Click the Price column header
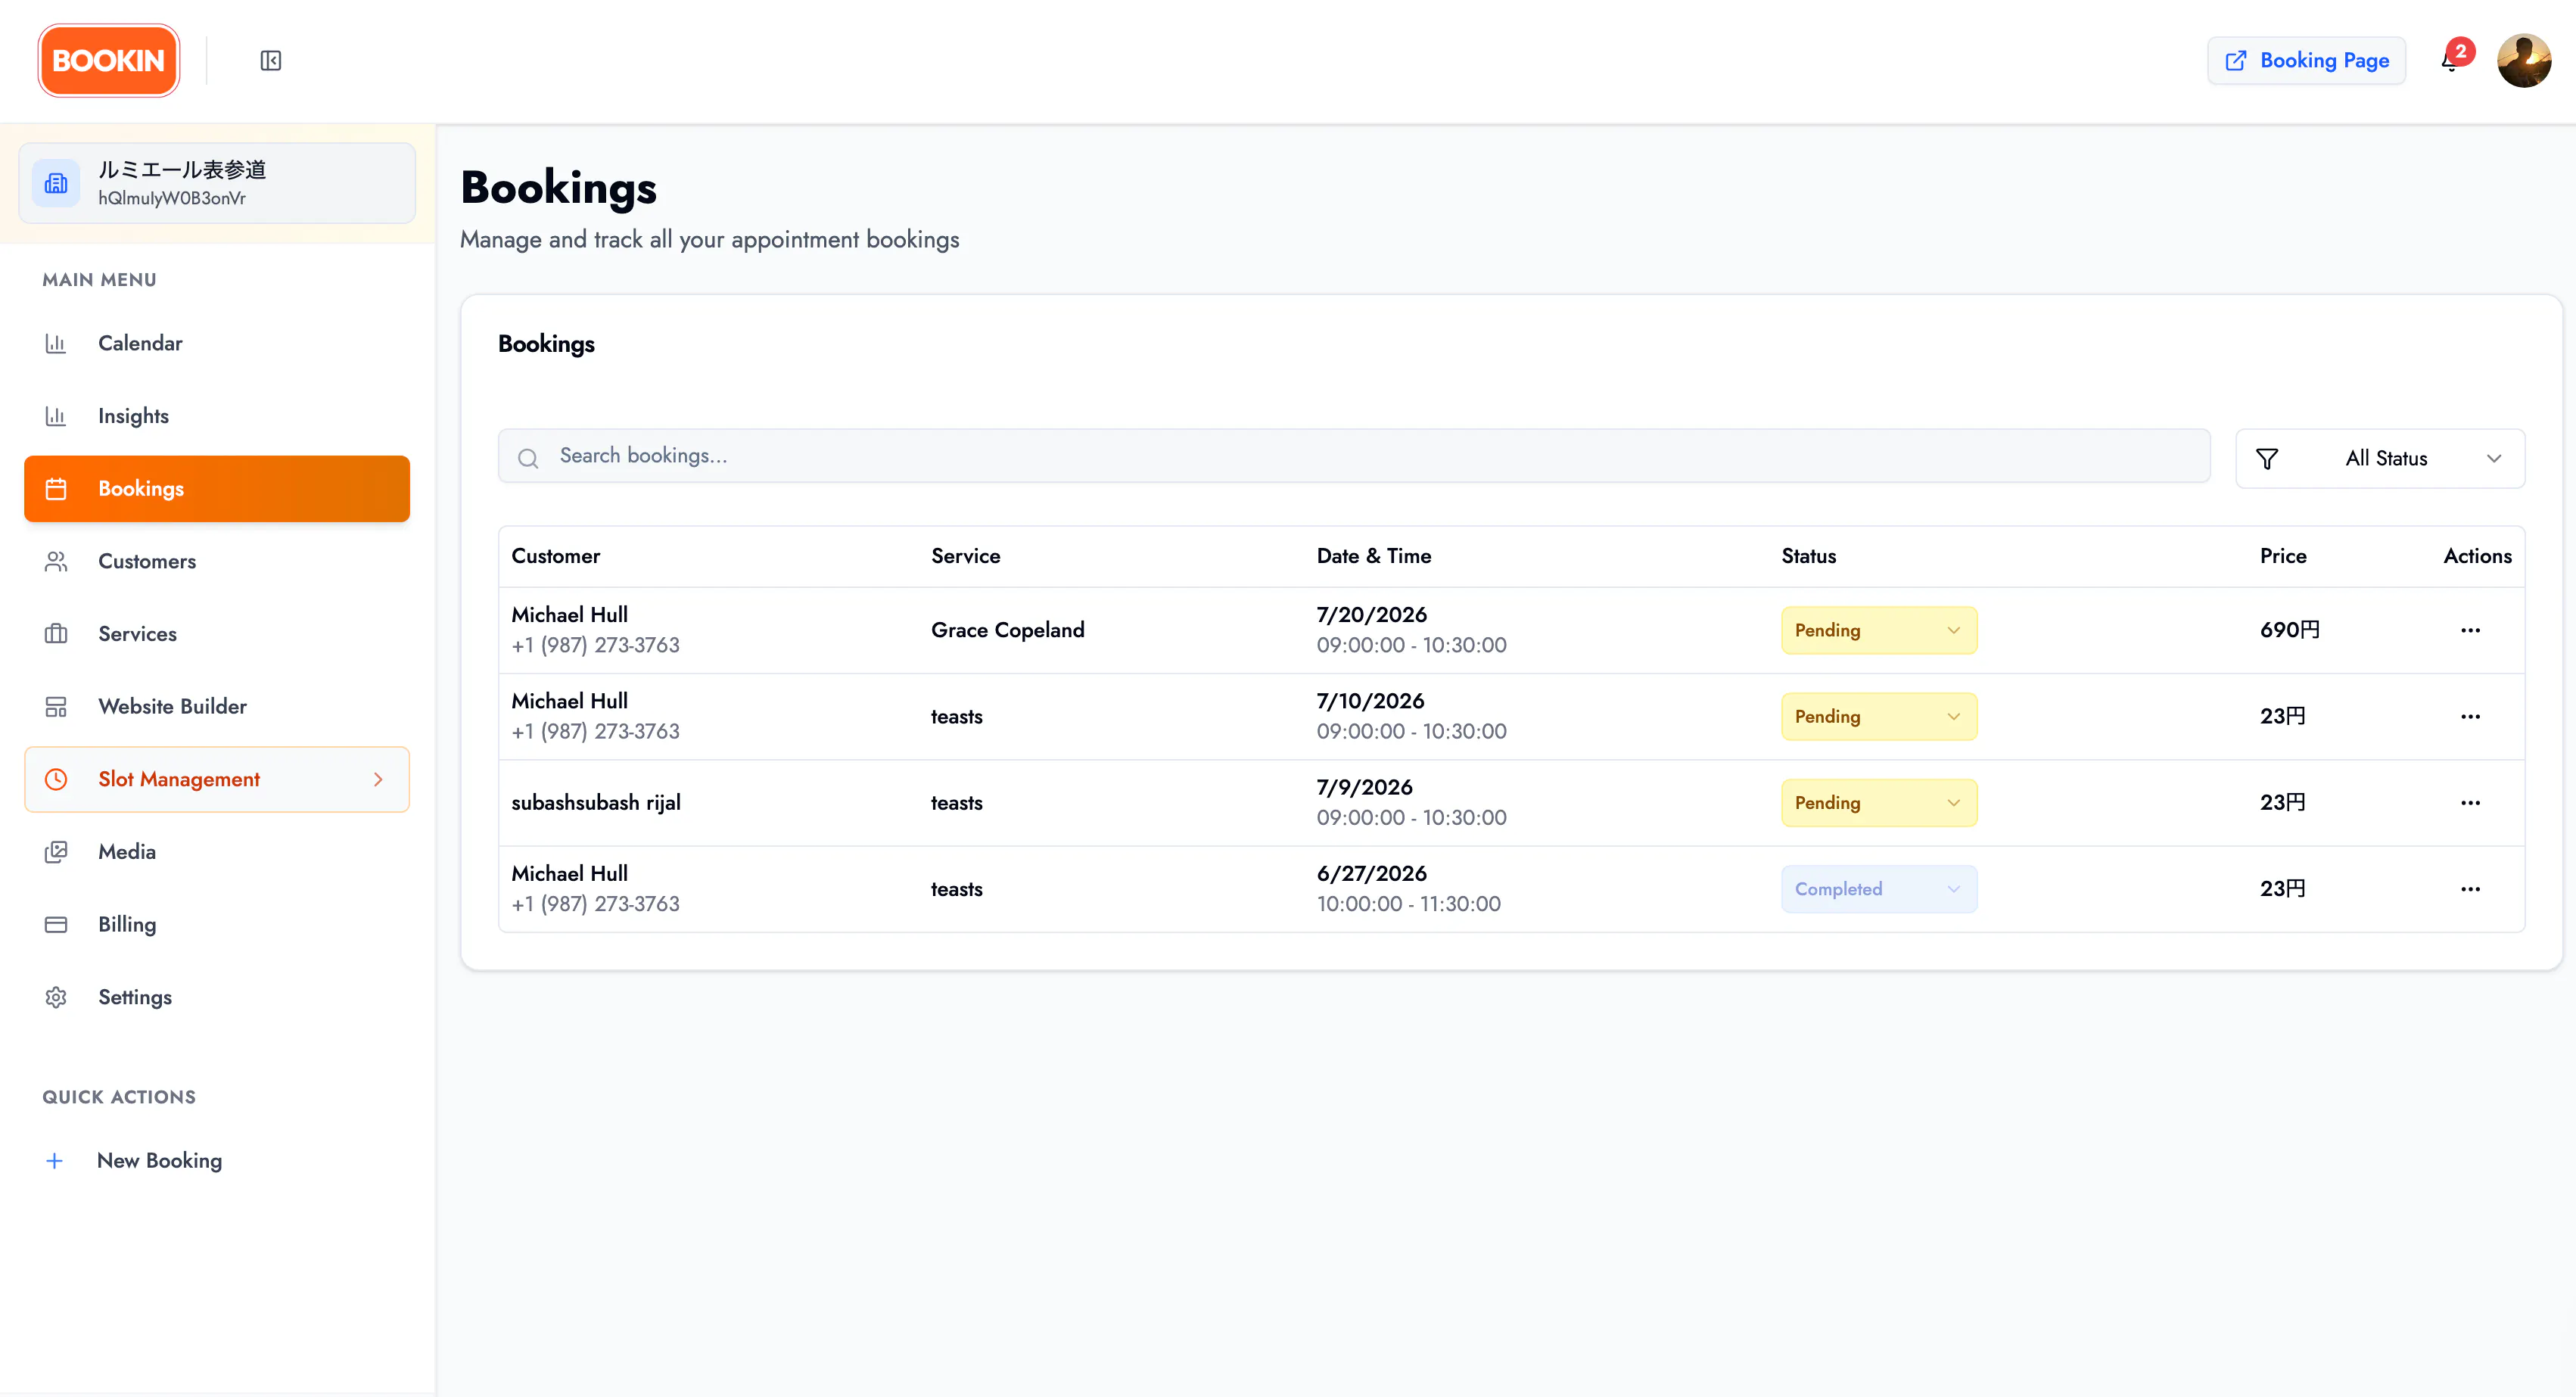Viewport: 2576px width, 1397px height. (x=2283, y=556)
